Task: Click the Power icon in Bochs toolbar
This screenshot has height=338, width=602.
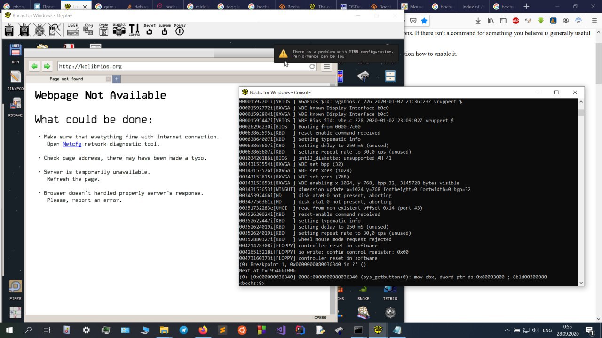Action: 180,30
